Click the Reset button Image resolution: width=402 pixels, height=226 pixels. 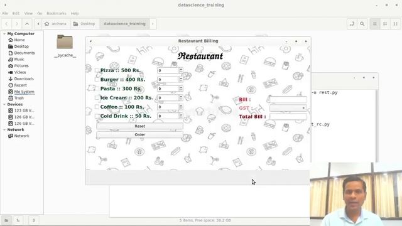[139, 126]
